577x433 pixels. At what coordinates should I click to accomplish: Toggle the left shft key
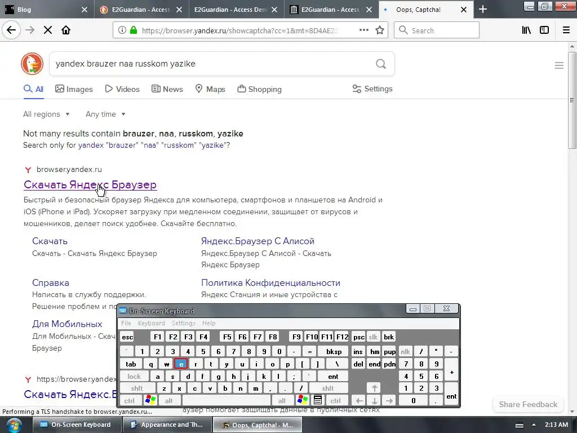(x=137, y=388)
